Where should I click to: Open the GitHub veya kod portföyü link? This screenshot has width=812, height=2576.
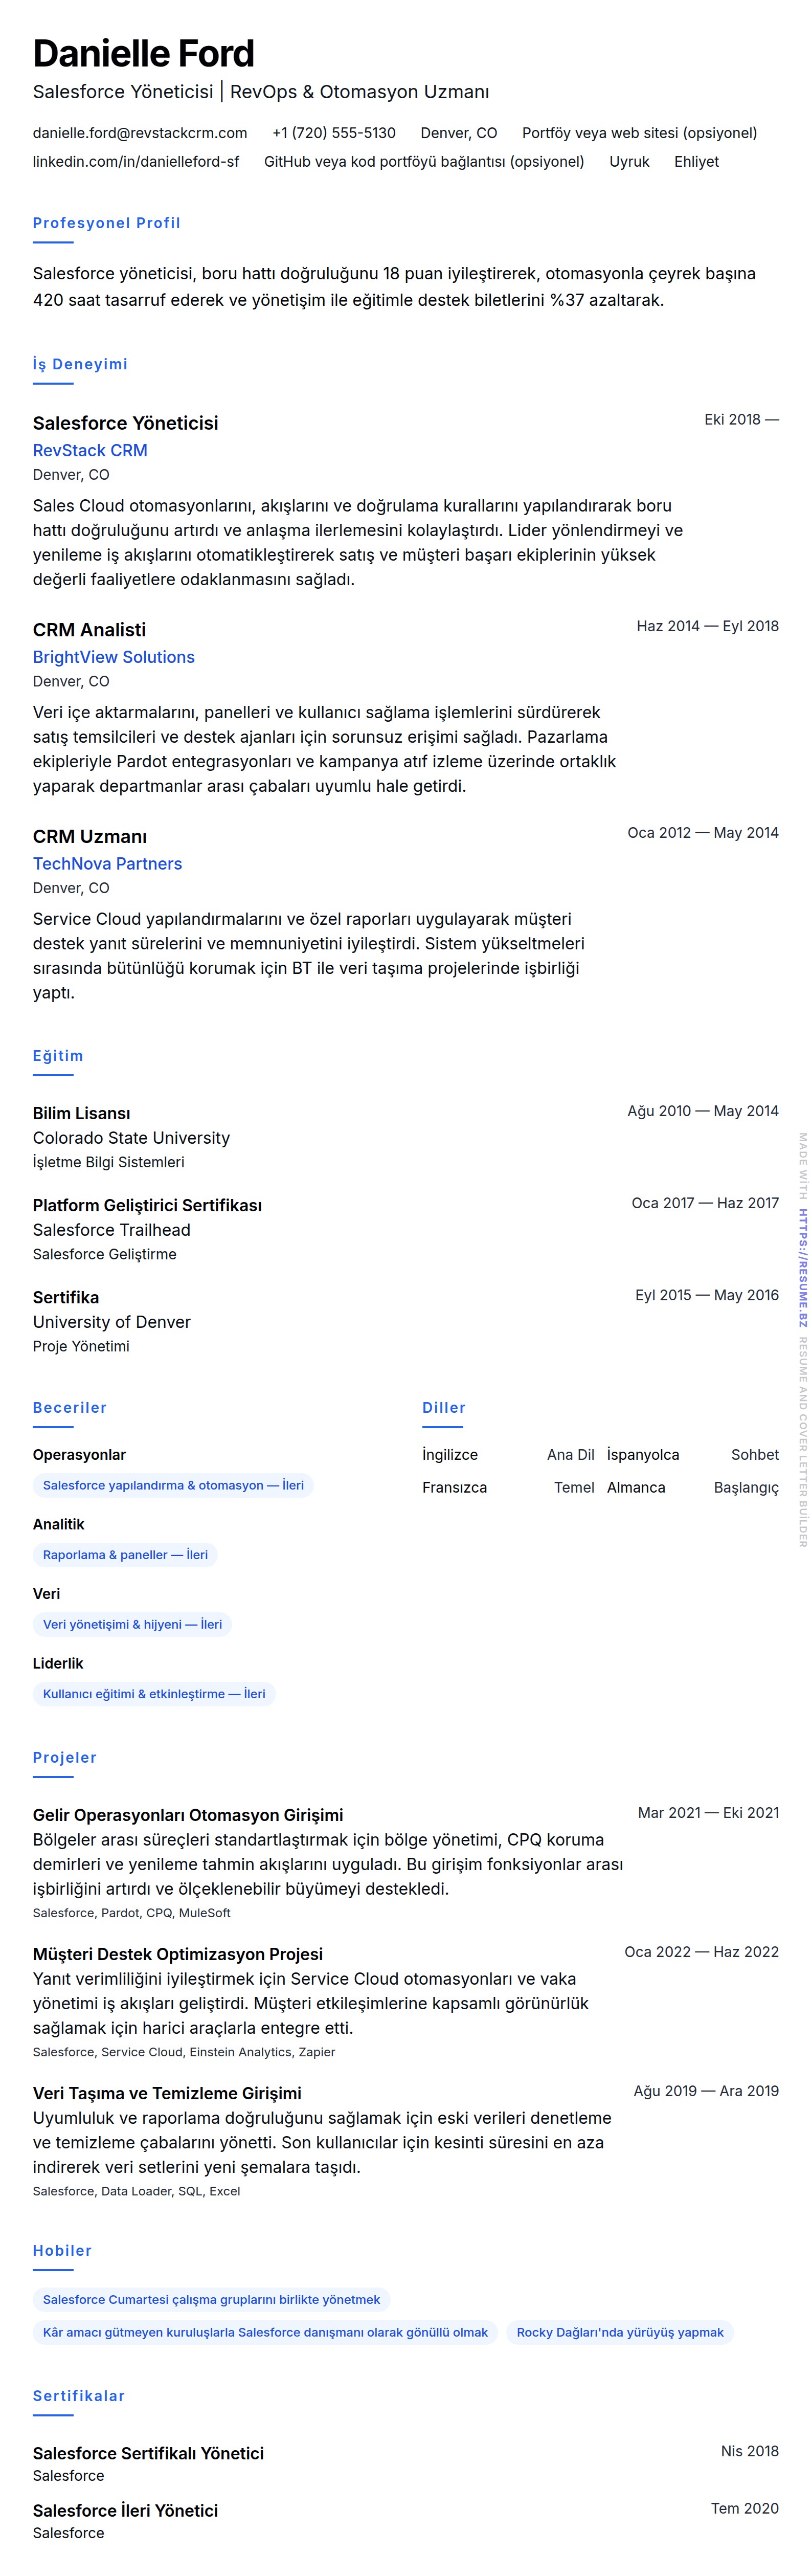tap(424, 162)
